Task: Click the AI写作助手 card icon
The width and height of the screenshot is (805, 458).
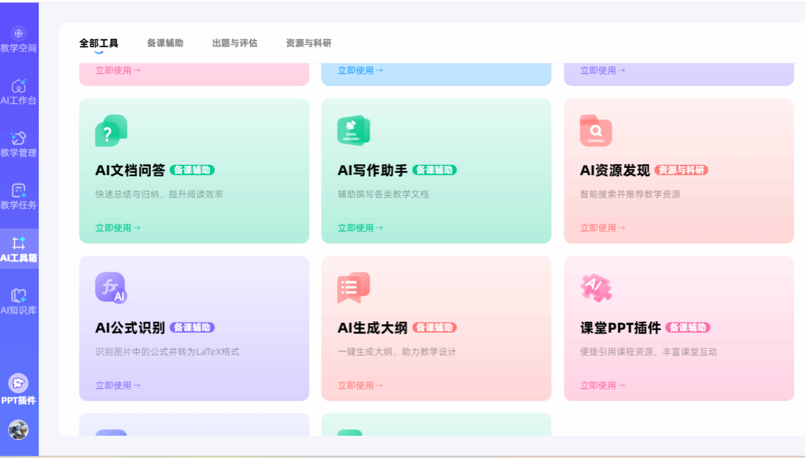Action: click(353, 131)
